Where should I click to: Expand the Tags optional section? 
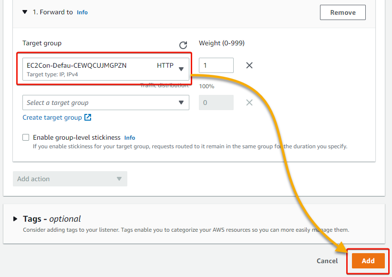point(15,219)
